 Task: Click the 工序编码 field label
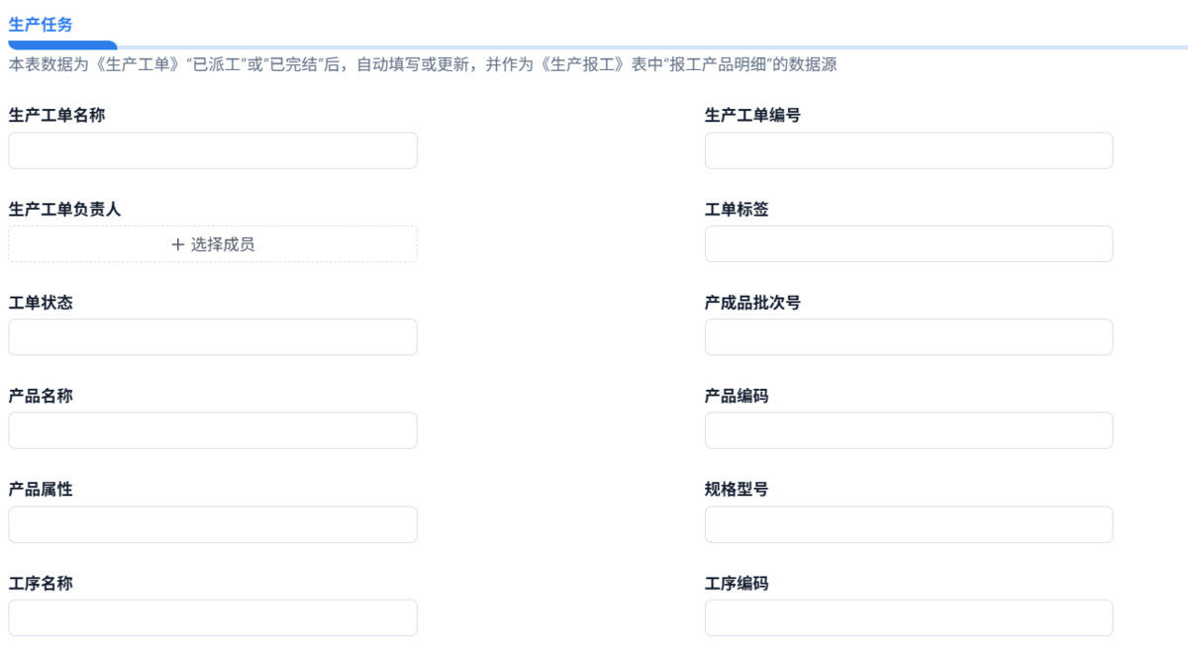[x=734, y=584]
